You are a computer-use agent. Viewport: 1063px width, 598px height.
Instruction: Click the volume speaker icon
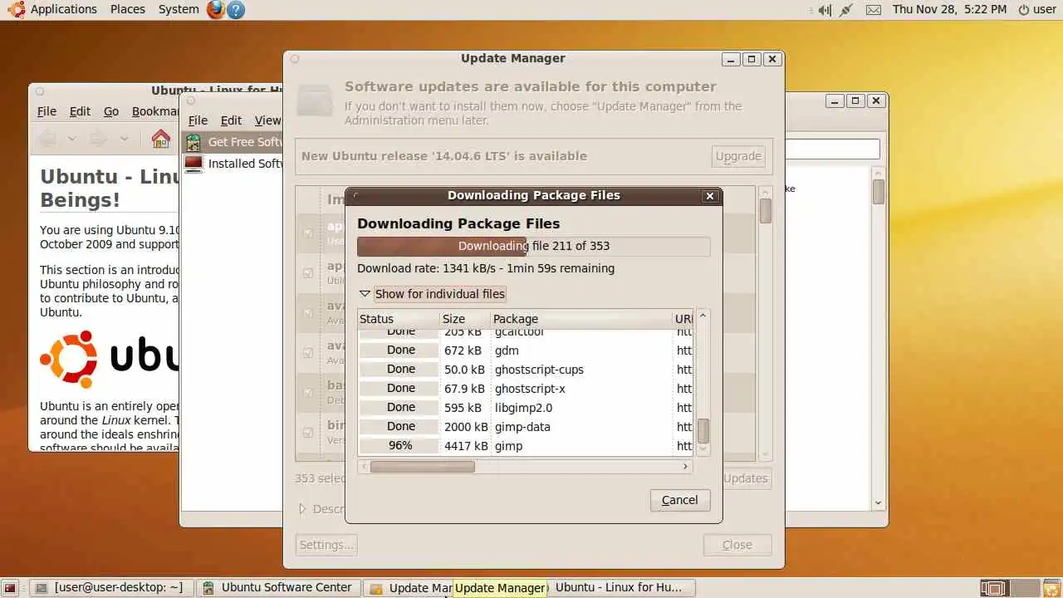pos(824,10)
